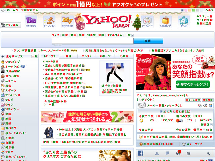The height and width of the screenshot is (161, 215).
Task: Open the 年賀状 banner ad
Action: pos(87,117)
